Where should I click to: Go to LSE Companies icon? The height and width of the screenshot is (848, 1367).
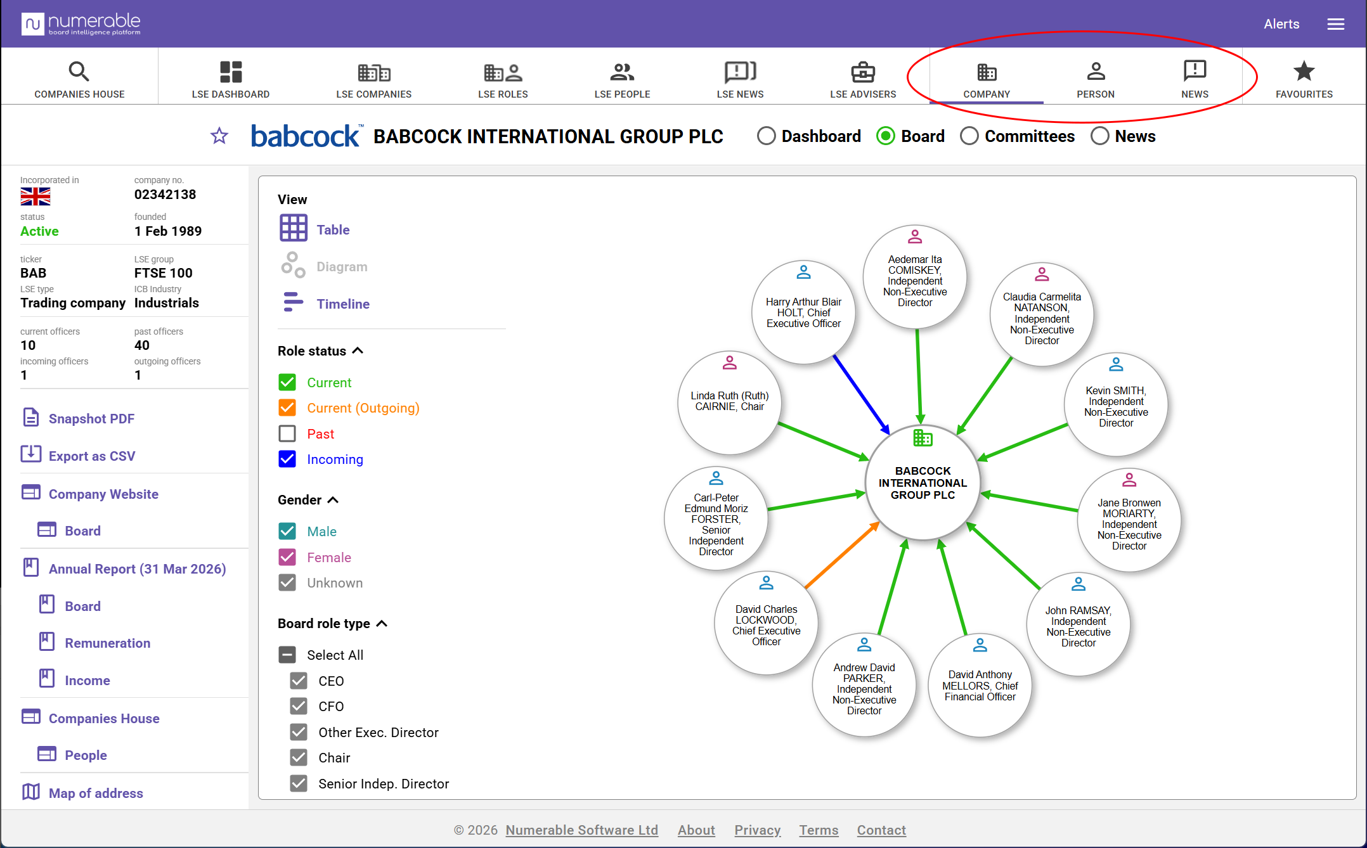tap(374, 72)
